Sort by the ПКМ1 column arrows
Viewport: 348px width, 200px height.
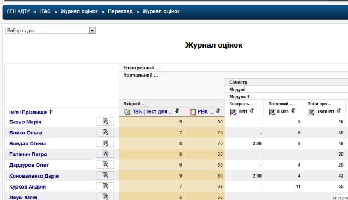coord(293,110)
